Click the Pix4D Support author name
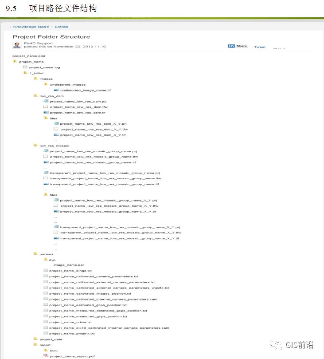This screenshot has height=359, width=324. (x=38, y=43)
